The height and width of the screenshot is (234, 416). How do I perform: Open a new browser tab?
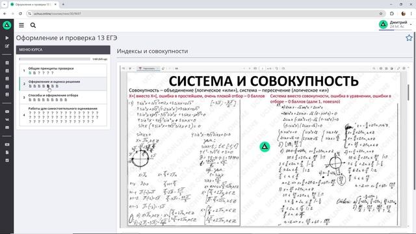pos(63,5)
